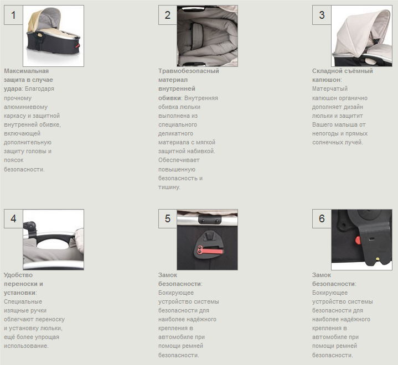Click the number 4 badge
Screen dimensions: 398x365
click(13, 218)
